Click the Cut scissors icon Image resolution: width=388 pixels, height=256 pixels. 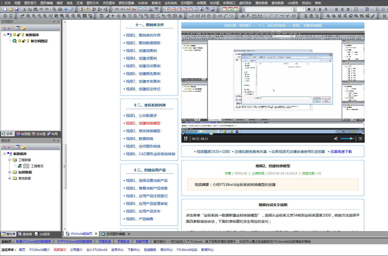tap(24, 9)
